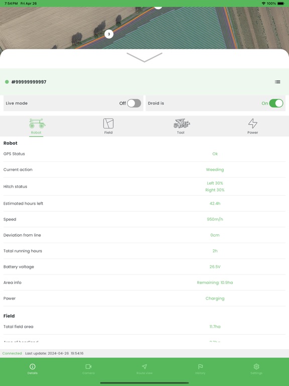Image resolution: width=289 pixels, height=386 pixels.
Task: Tap Hitch status Left 30%
Action: (x=215, y=183)
